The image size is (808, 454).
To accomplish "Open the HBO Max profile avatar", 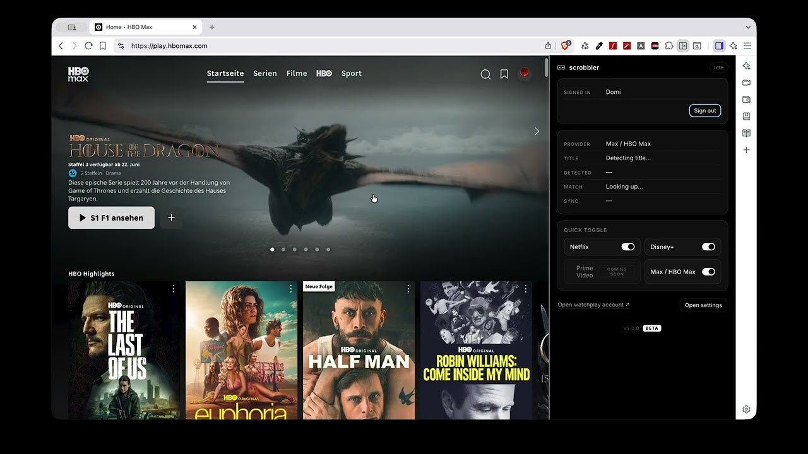I will (x=524, y=74).
